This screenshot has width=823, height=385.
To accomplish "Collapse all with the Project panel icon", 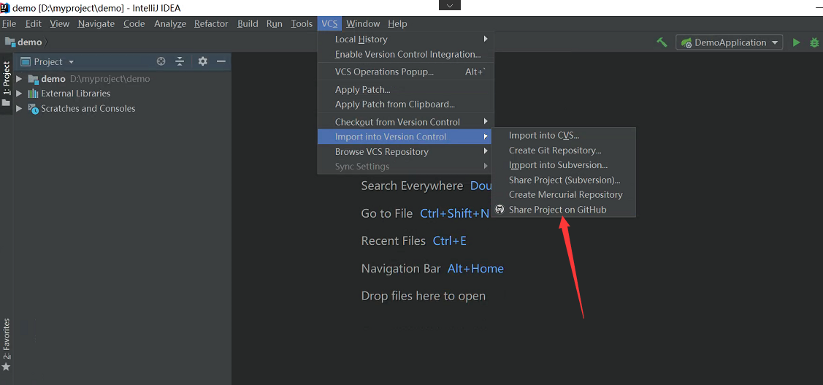I will 180,61.
